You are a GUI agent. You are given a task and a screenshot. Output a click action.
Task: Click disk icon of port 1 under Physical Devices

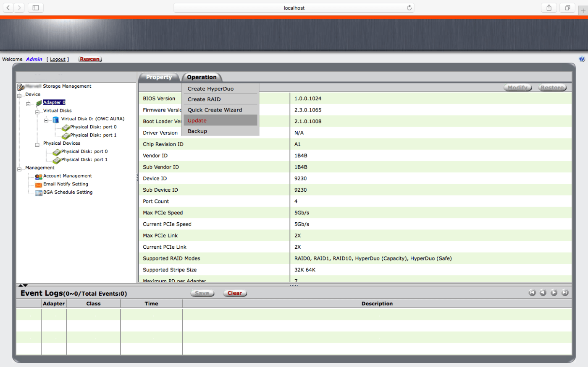point(57,160)
